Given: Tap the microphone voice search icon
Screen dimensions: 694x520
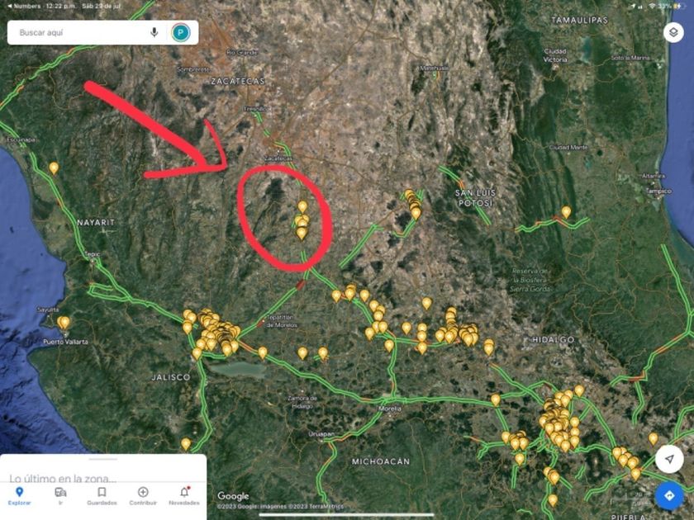Looking at the screenshot, I should click(154, 32).
